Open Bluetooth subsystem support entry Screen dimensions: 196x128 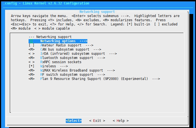click(x=67, y=58)
